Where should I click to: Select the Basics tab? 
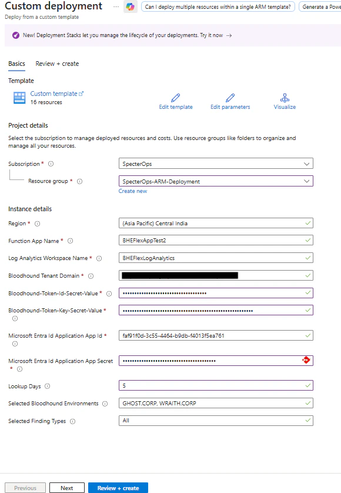(16, 64)
